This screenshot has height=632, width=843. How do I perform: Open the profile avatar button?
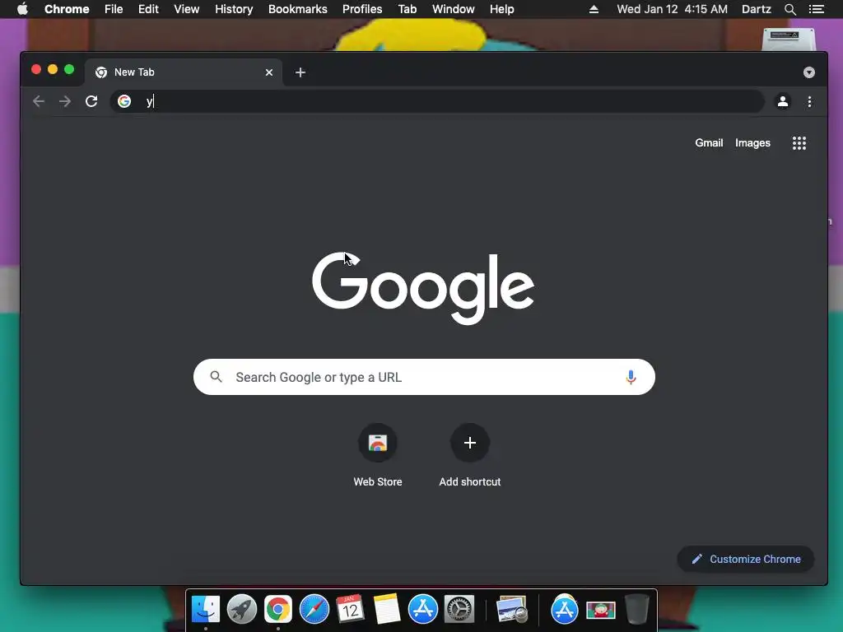tap(783, 101)
